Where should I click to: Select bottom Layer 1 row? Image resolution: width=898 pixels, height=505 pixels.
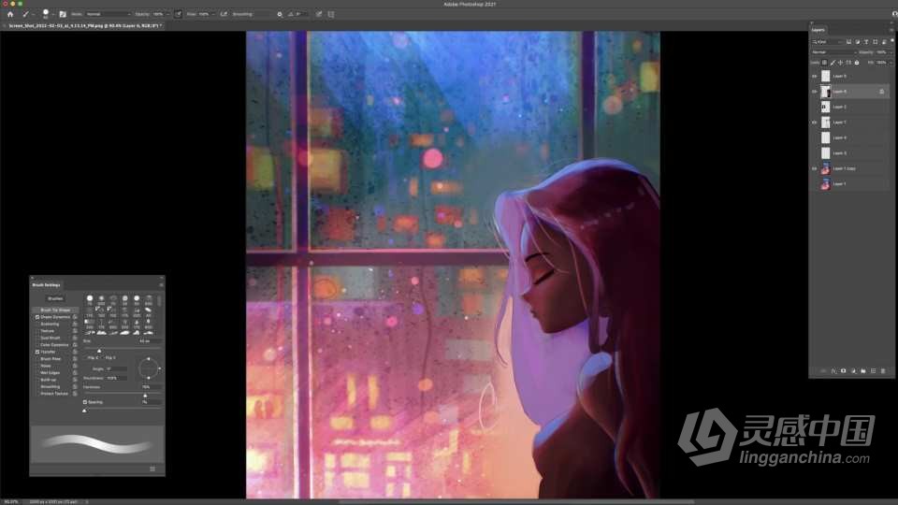tap(849, 184)
